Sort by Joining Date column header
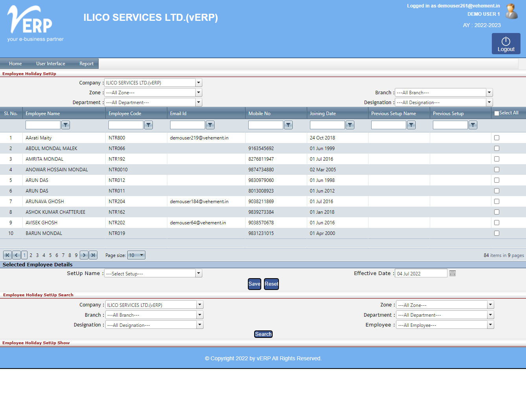 tap(323, 114)
